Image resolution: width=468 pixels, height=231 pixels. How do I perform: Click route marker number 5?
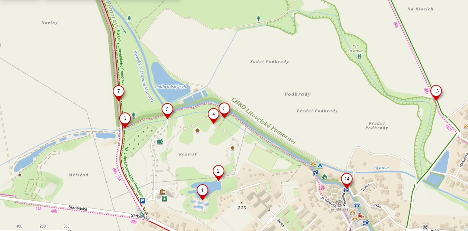(167, 111)
